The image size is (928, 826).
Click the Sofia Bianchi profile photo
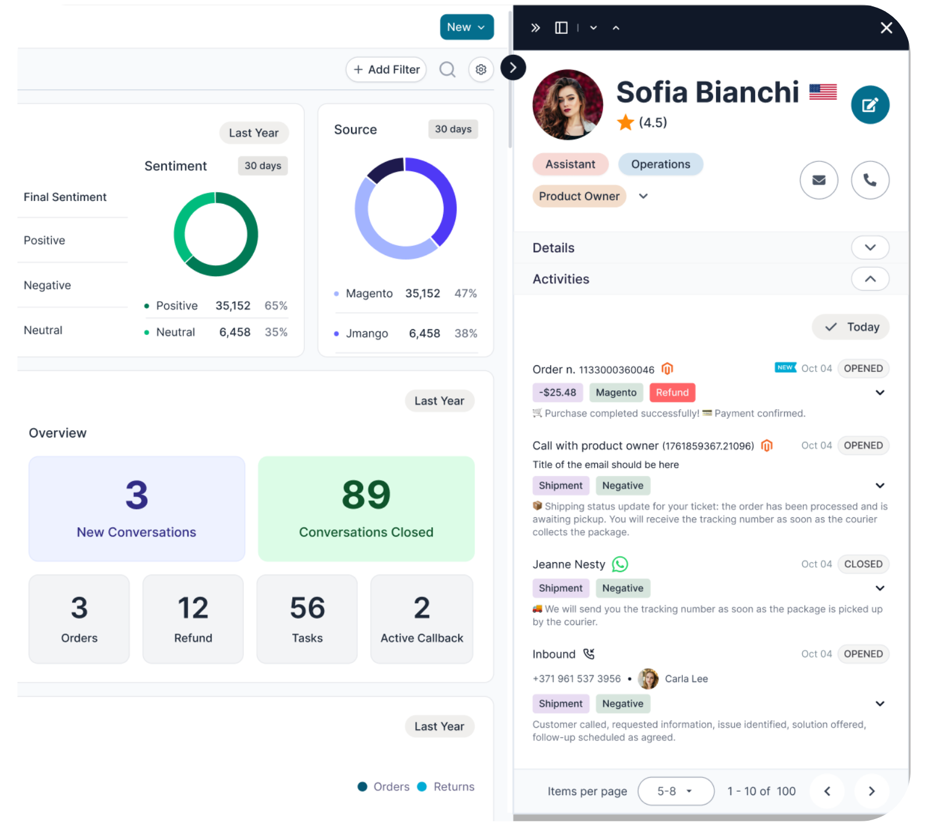click(568, 105)
